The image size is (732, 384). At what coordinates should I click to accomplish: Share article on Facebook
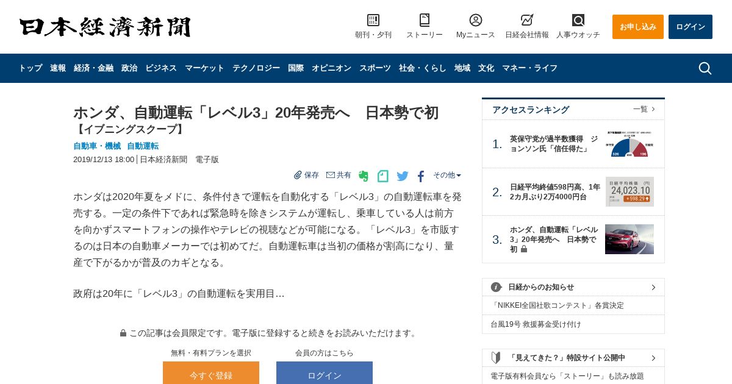pos(421,176)
